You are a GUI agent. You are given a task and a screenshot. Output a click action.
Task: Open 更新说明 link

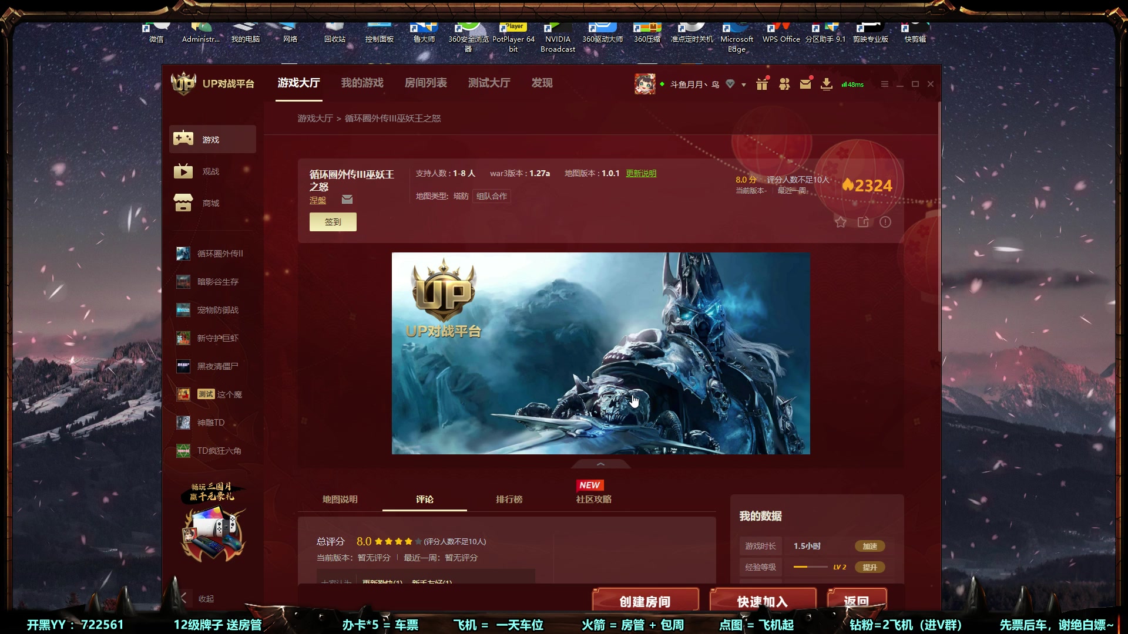[x=641, y=173]
